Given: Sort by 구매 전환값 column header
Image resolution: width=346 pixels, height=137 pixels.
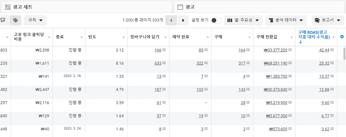Looking at the screenshot, I should (267, 37).
